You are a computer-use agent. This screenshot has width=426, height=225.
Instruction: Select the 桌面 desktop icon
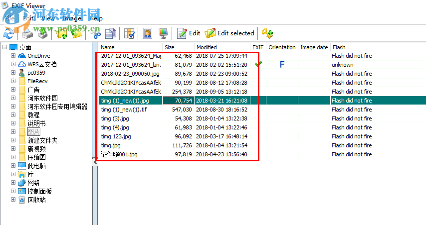13,47
